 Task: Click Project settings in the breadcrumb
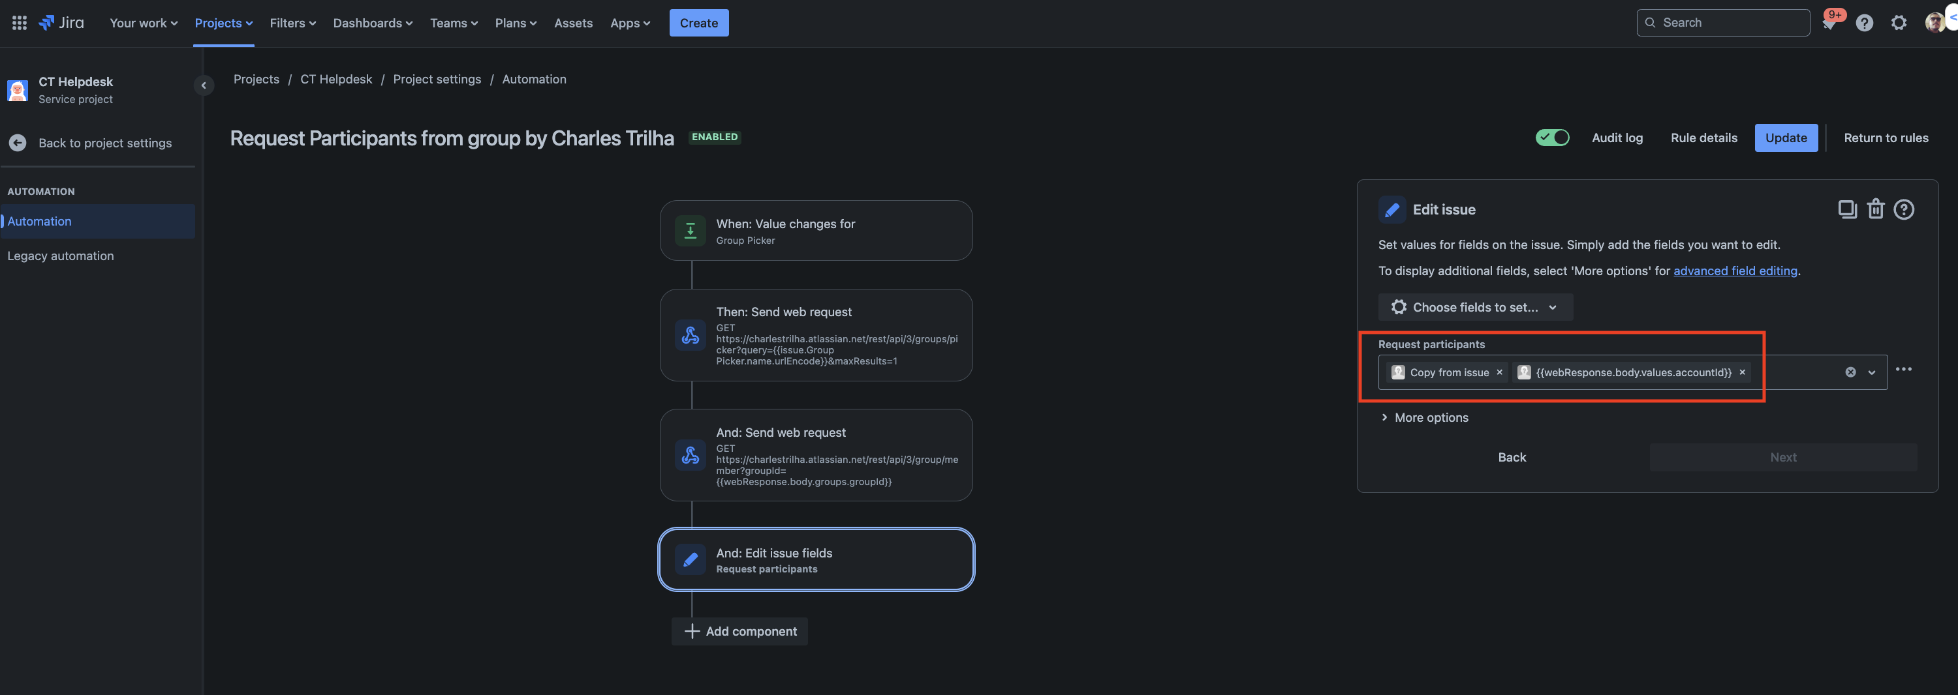[x=437, y=79]
